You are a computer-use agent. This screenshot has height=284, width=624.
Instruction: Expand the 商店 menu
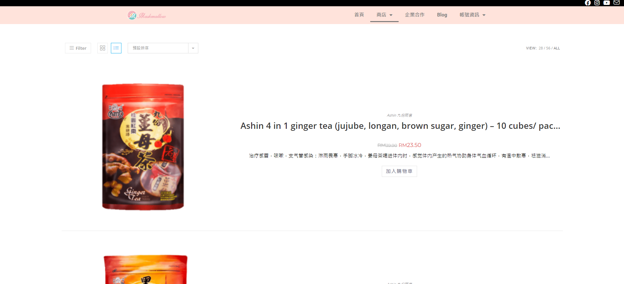[x=384, y=15]
